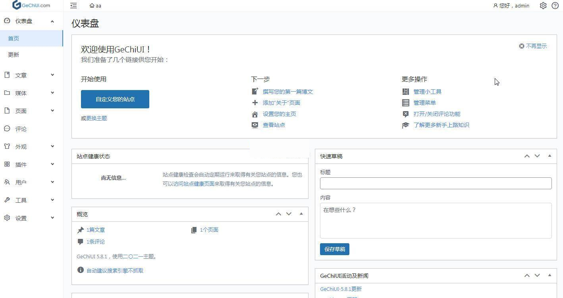Open the help question mark icon
Image resolution: width=563 pixels, height=298 pixels.
[555, 6]
